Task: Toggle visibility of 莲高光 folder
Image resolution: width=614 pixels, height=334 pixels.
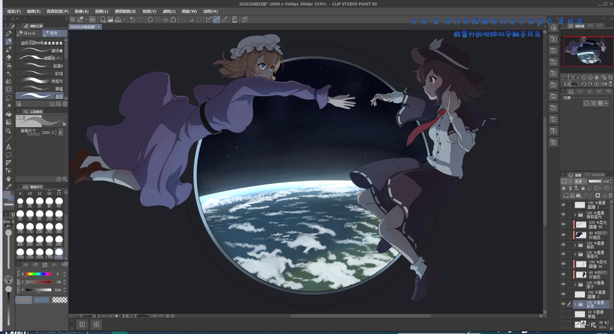Action: click(x=563, y=255)
